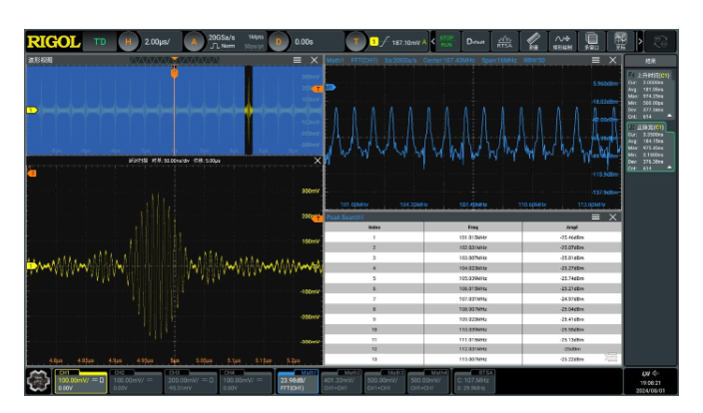Click the STOP/RUN acquisition button

click(x=446, y=42)
